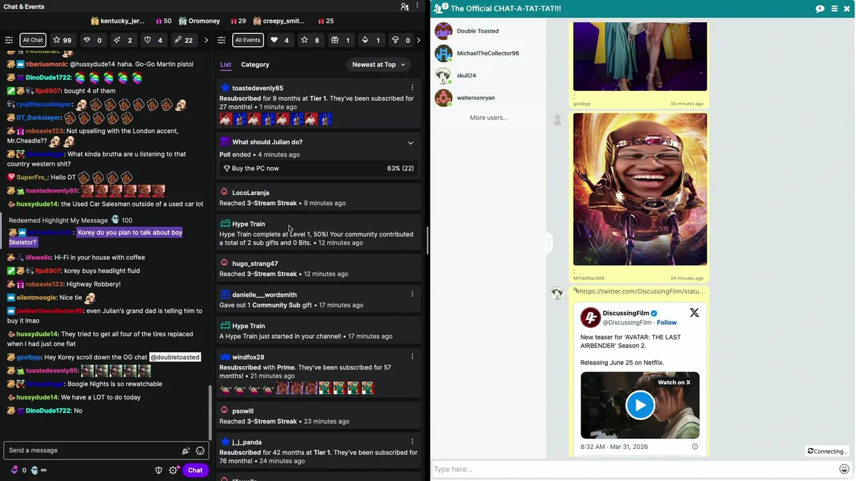The width and height of the screenshot is (856, 481).
Task: Open the community users icon in Chat & Events header
Action: tap(405, 7)
